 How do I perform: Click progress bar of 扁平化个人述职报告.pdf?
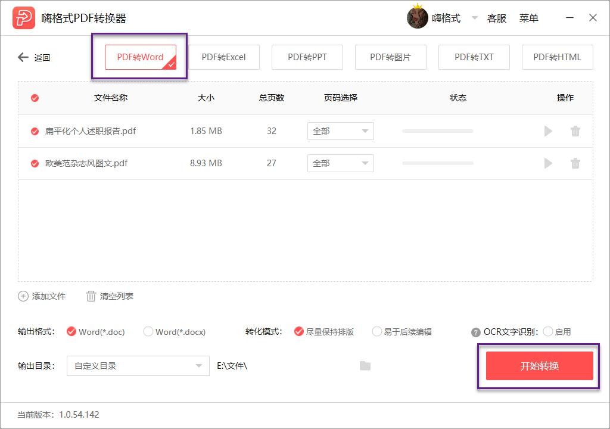pyautogui.click(x=438, y=131)
